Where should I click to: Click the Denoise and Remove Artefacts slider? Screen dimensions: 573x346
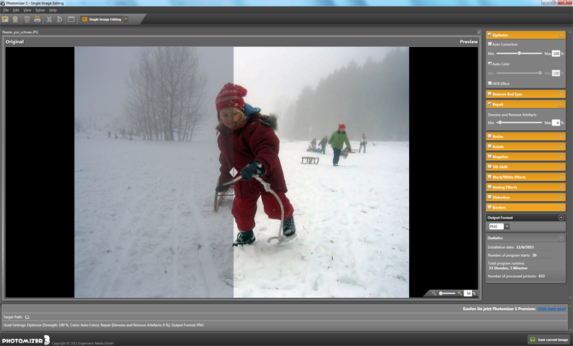click(520, 123)
